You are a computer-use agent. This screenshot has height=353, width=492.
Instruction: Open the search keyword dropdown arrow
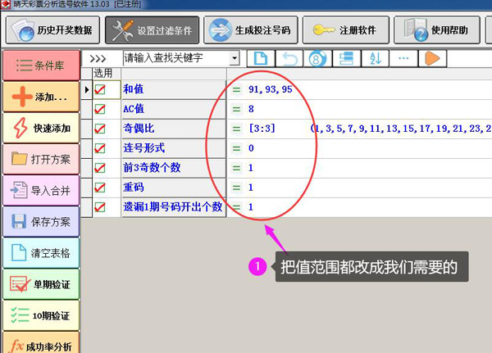tap(235, 59)
